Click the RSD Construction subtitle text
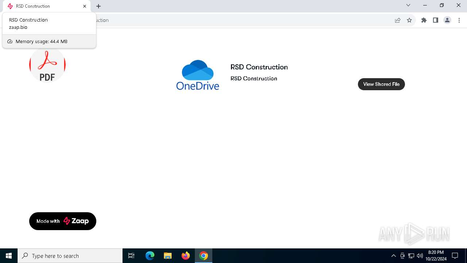The image size is (467, 263). [254, 79]
